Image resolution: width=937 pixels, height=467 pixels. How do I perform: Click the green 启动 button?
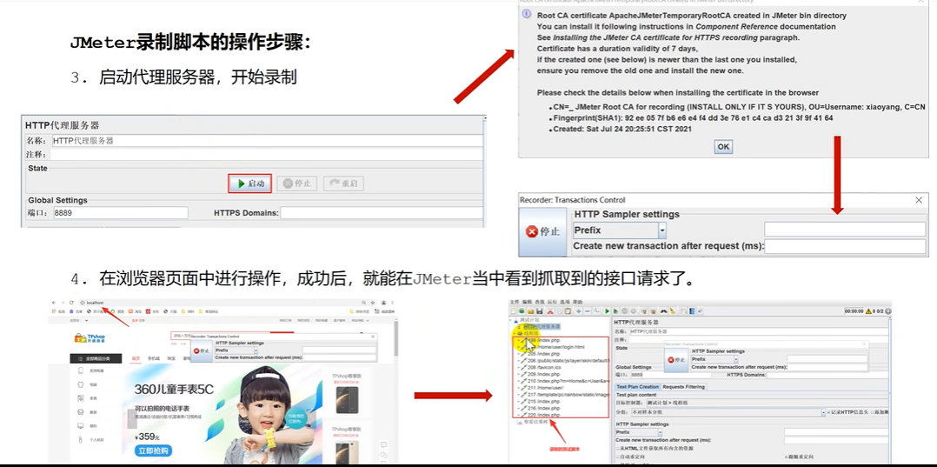[250, 183]
